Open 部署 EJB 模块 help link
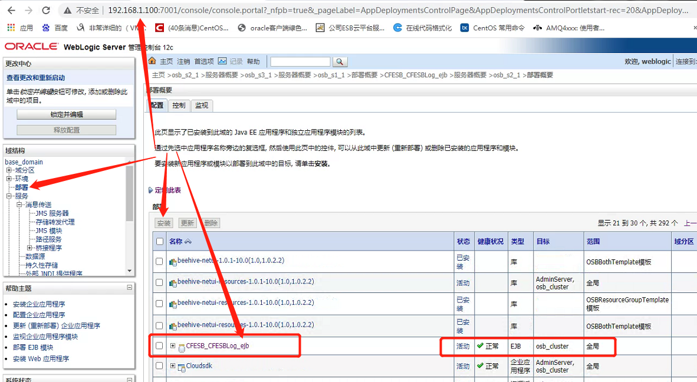This screenshot has height=382, width=697. (x=33, y=347)
